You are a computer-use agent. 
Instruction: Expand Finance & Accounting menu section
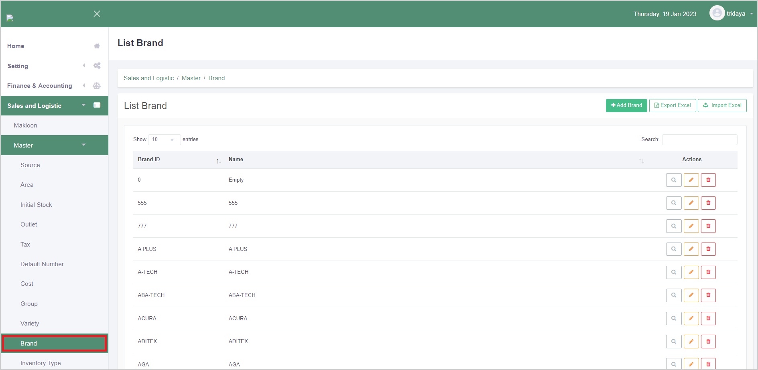pyautogui.click(x=39, y=86)
